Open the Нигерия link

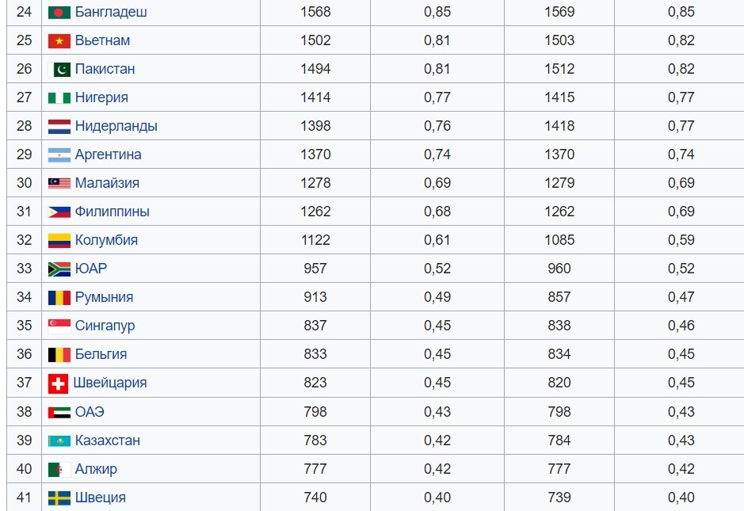point(101,97)
